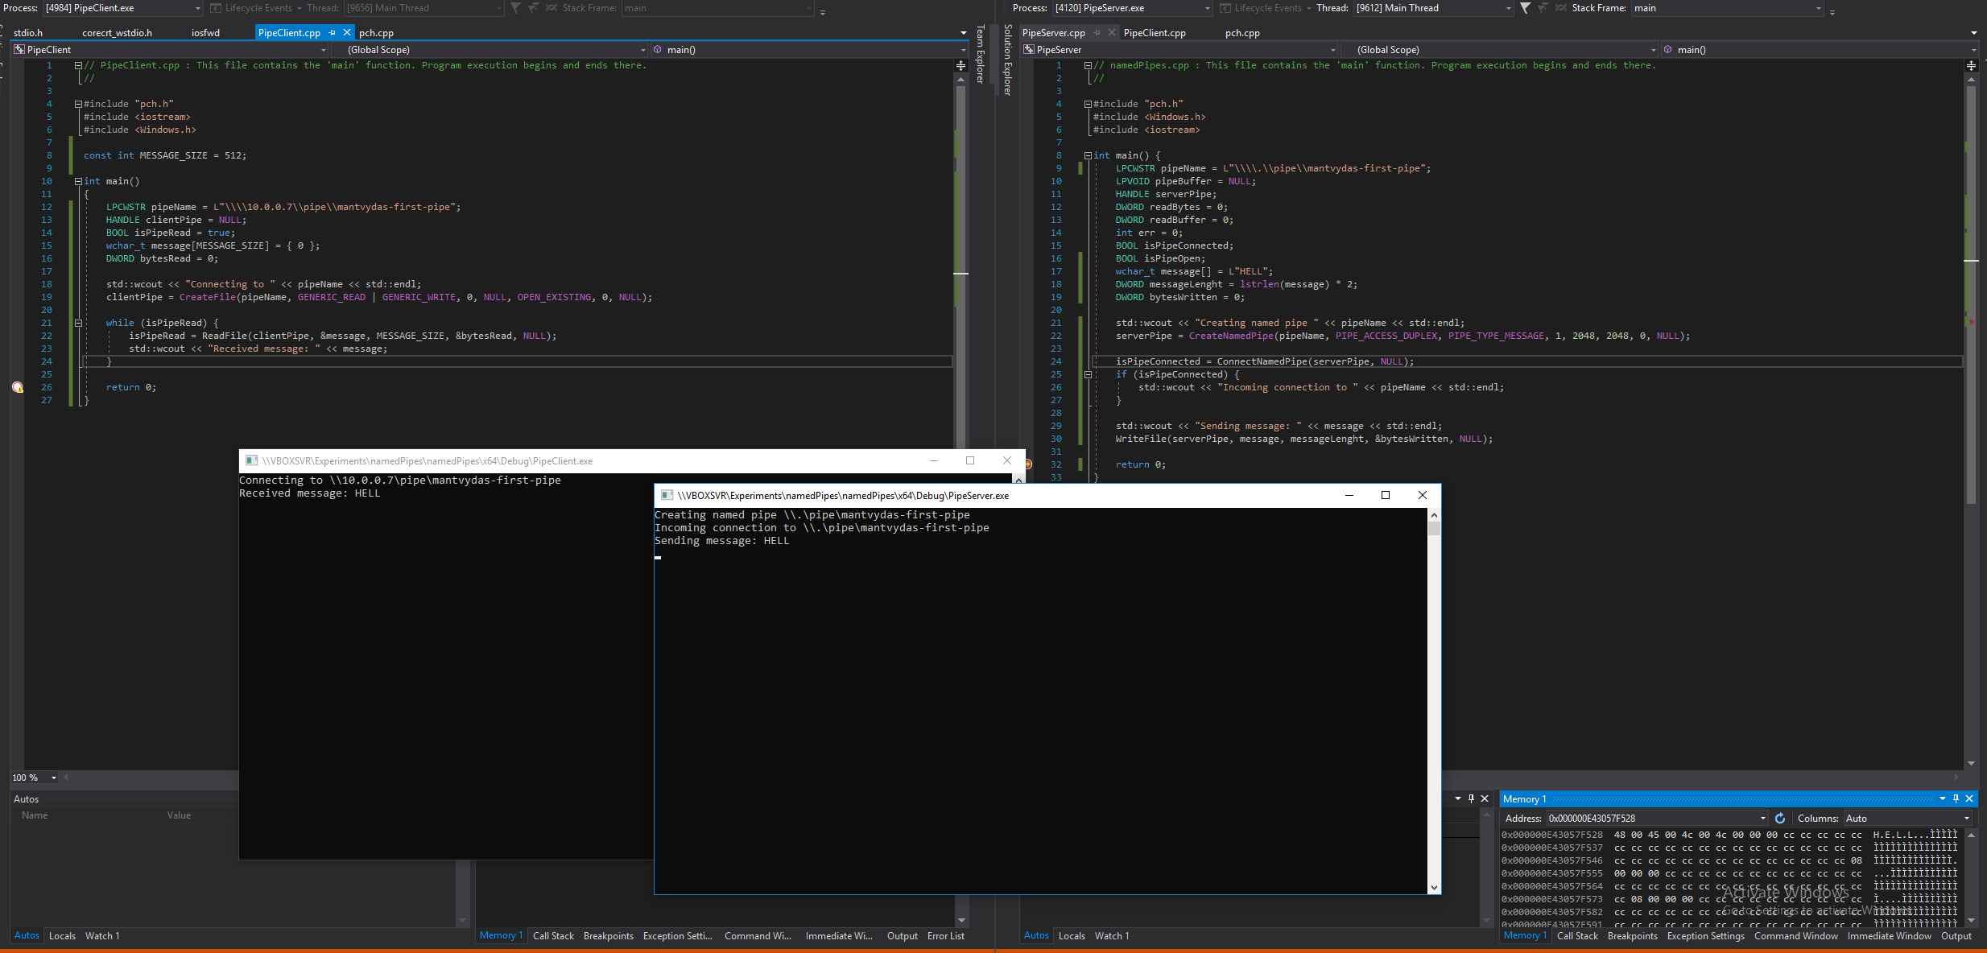Click the PipeServer console vertical scrollbar thumb
Screen dimensions: 1987x953
[x=1434, y=529]
